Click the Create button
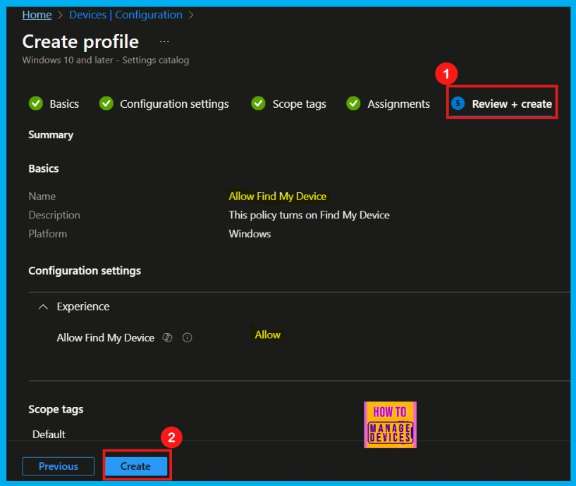This screenshot has width=576, height=486. pyautogui.click(x=135, y=466)
